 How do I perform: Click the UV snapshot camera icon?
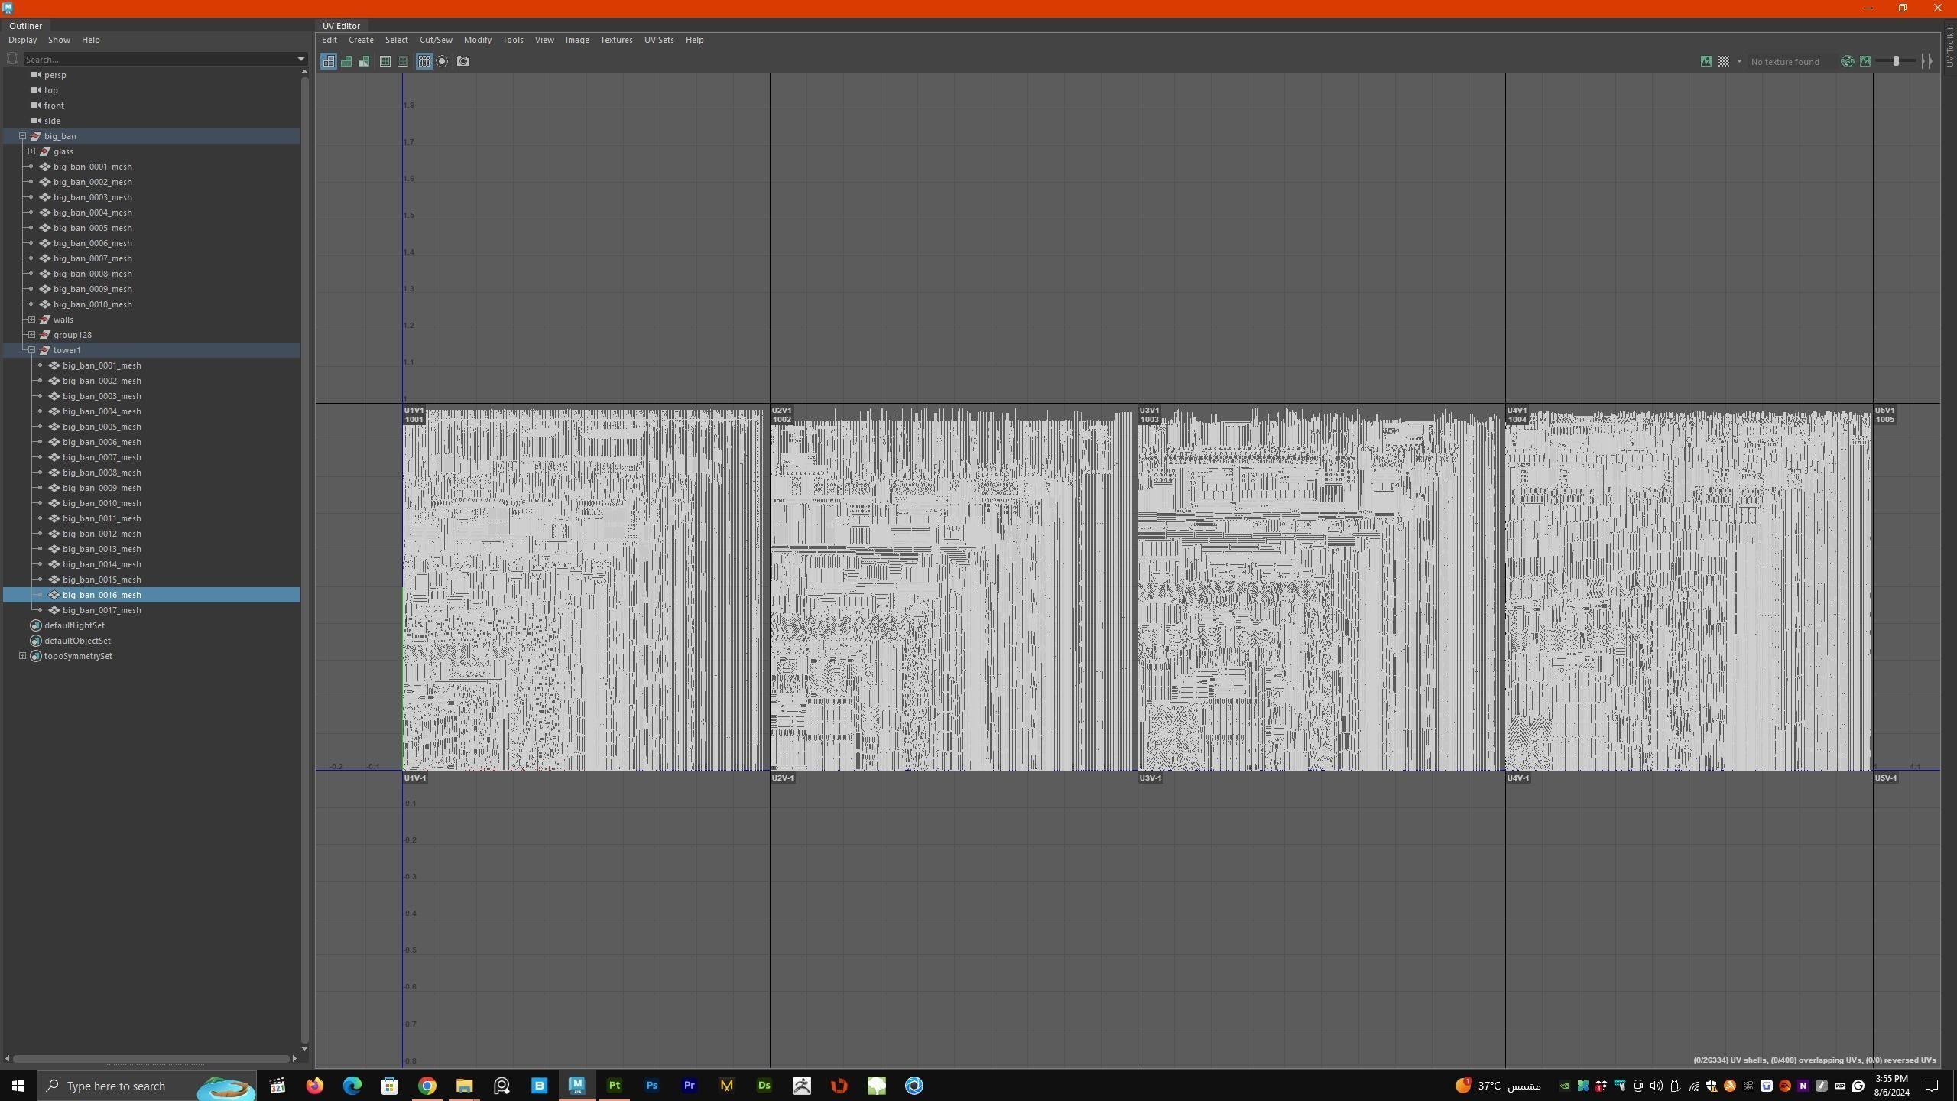pyautogui.click(x=463, y=61)
